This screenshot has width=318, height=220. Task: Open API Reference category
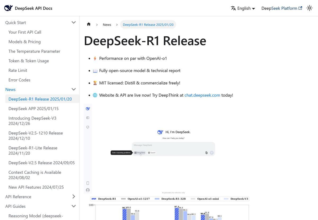18,197
